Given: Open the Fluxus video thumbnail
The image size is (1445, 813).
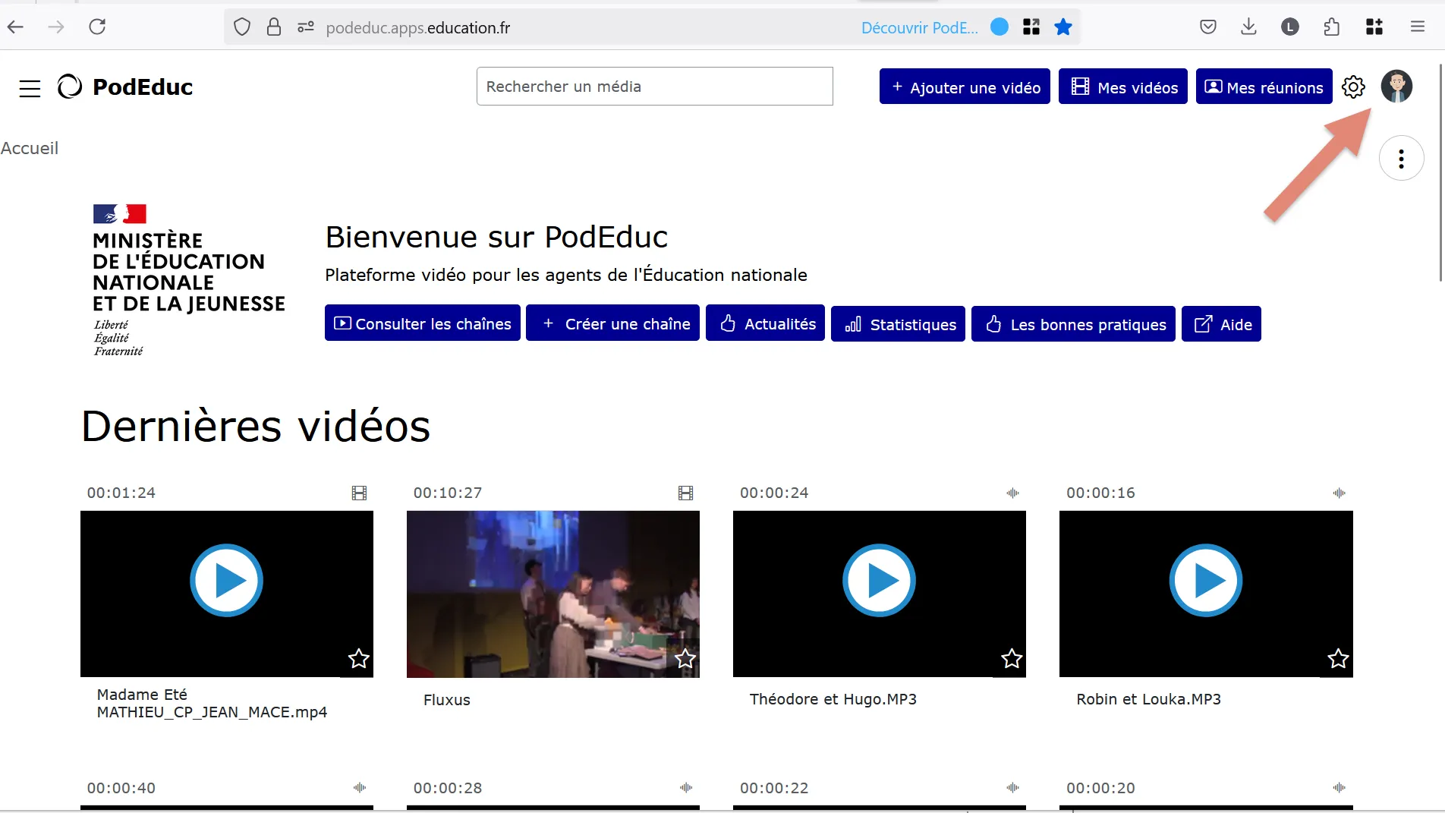Looking at the screenshot, I should click(x=553, y=594).
